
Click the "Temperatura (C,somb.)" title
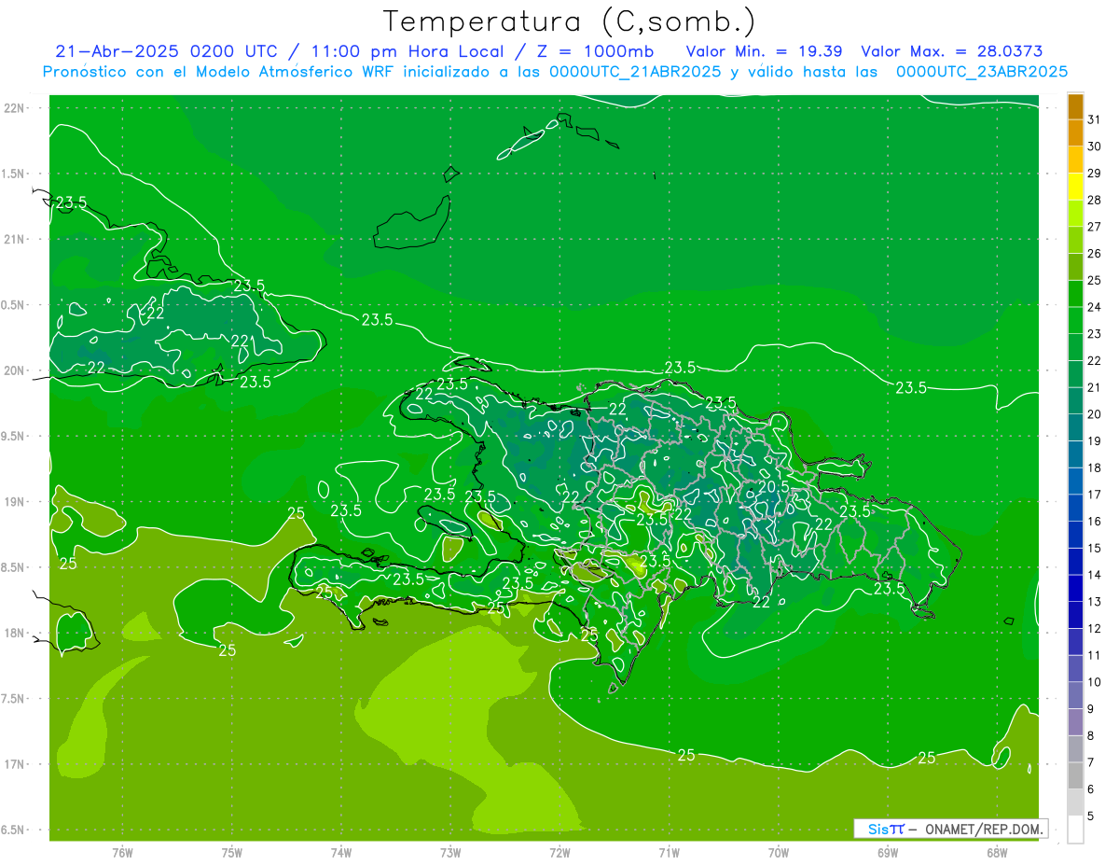point(569,21)
